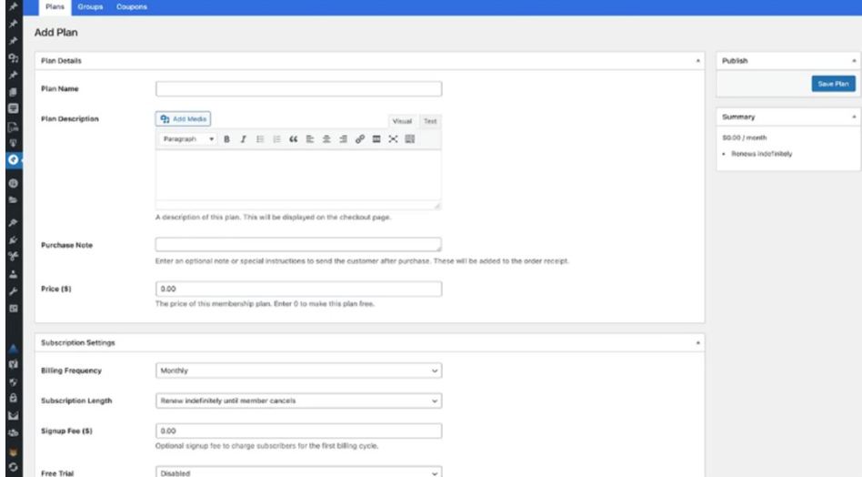Toggle bold formatting in description editor
Screen dimensions: 862x477
click(x=226, y=139)
